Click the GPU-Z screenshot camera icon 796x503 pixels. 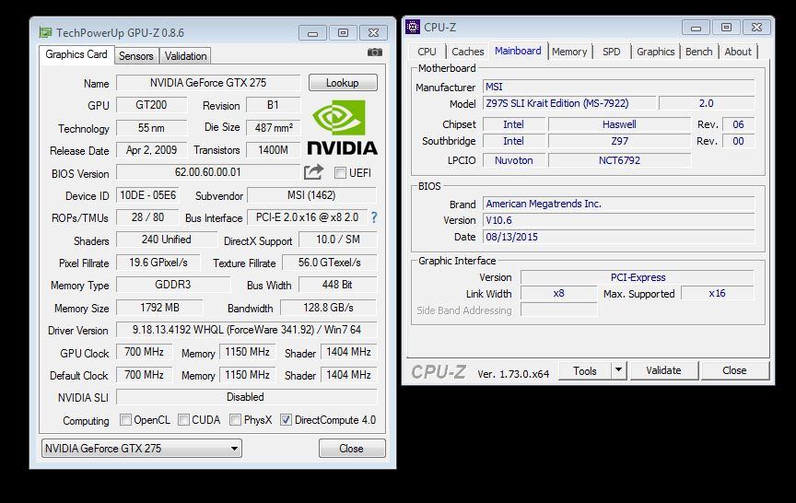coord(375,53)
